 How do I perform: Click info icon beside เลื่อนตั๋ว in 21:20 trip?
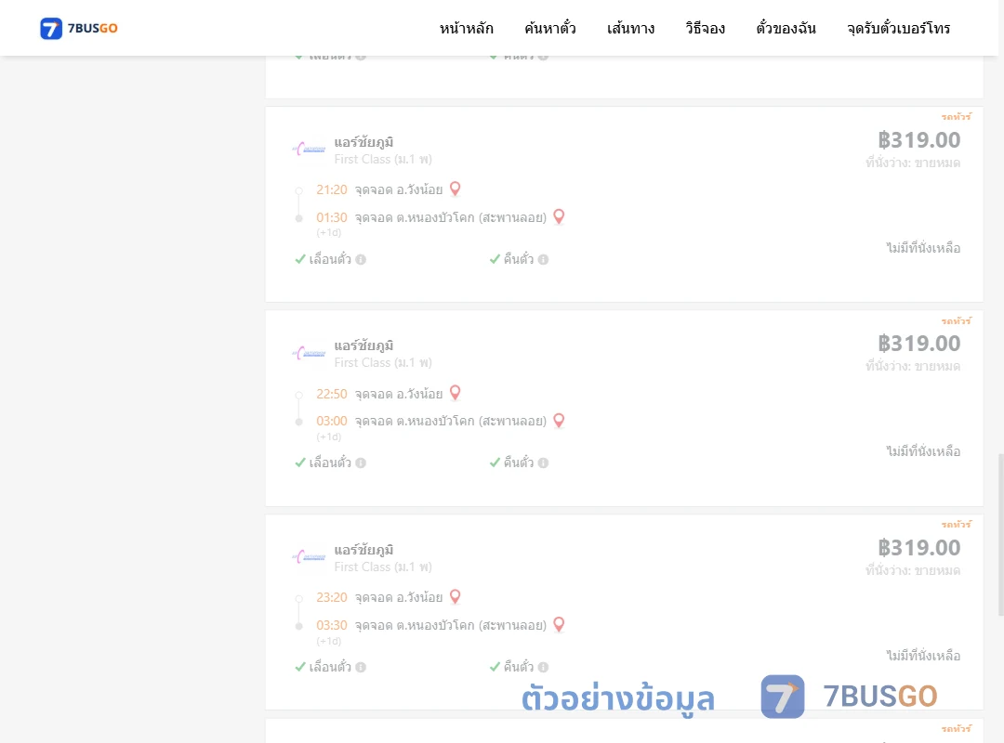361,259
